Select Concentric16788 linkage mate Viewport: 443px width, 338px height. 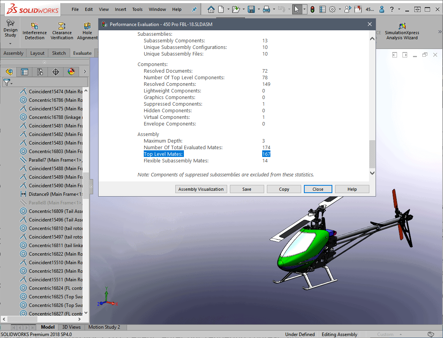point(51,117)
